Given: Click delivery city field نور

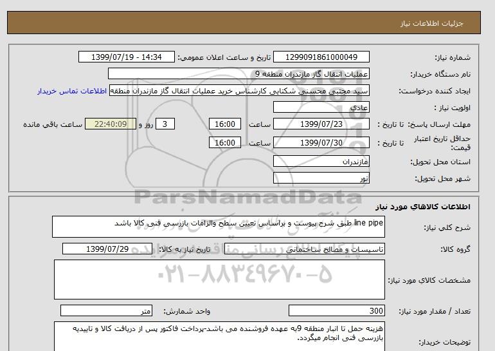Looking at the screenshot, I should pos(321,178).
